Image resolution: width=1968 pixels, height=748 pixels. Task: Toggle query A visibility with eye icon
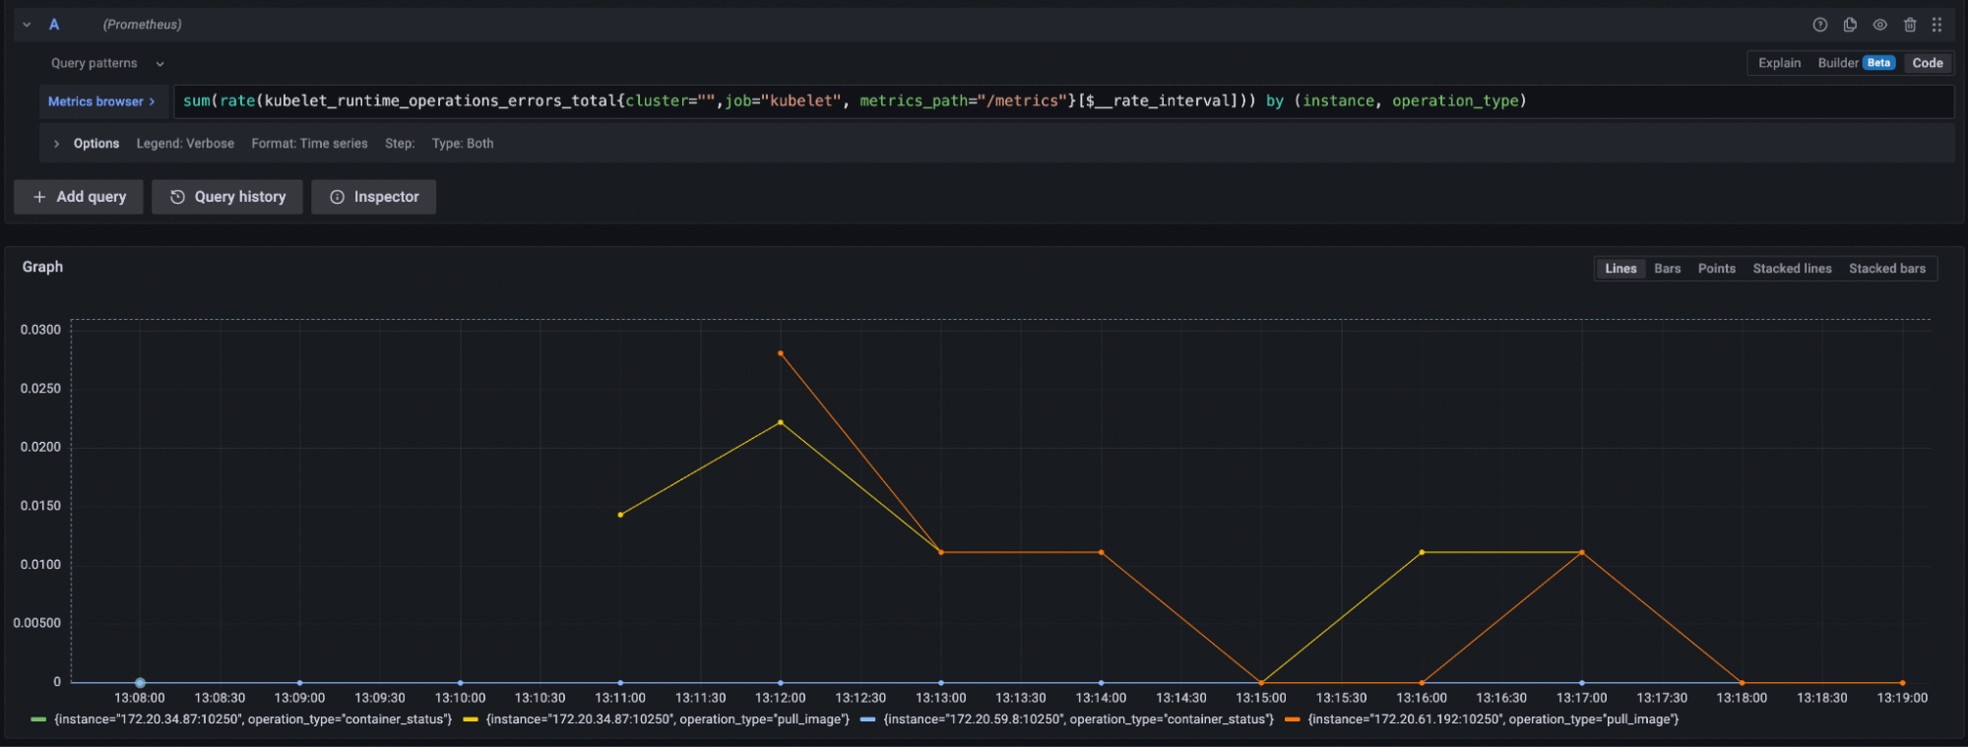pos(1879,25)
